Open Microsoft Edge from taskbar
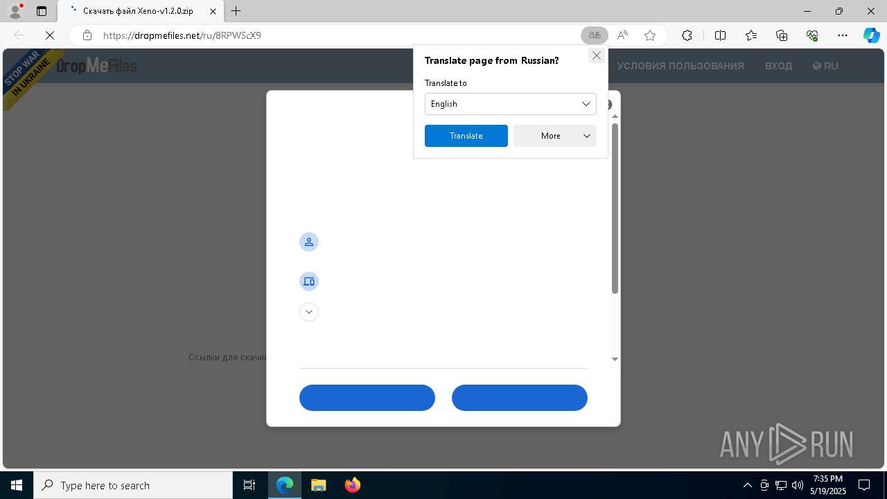 285,485
